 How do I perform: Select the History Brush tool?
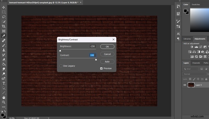tap(4, 55)
